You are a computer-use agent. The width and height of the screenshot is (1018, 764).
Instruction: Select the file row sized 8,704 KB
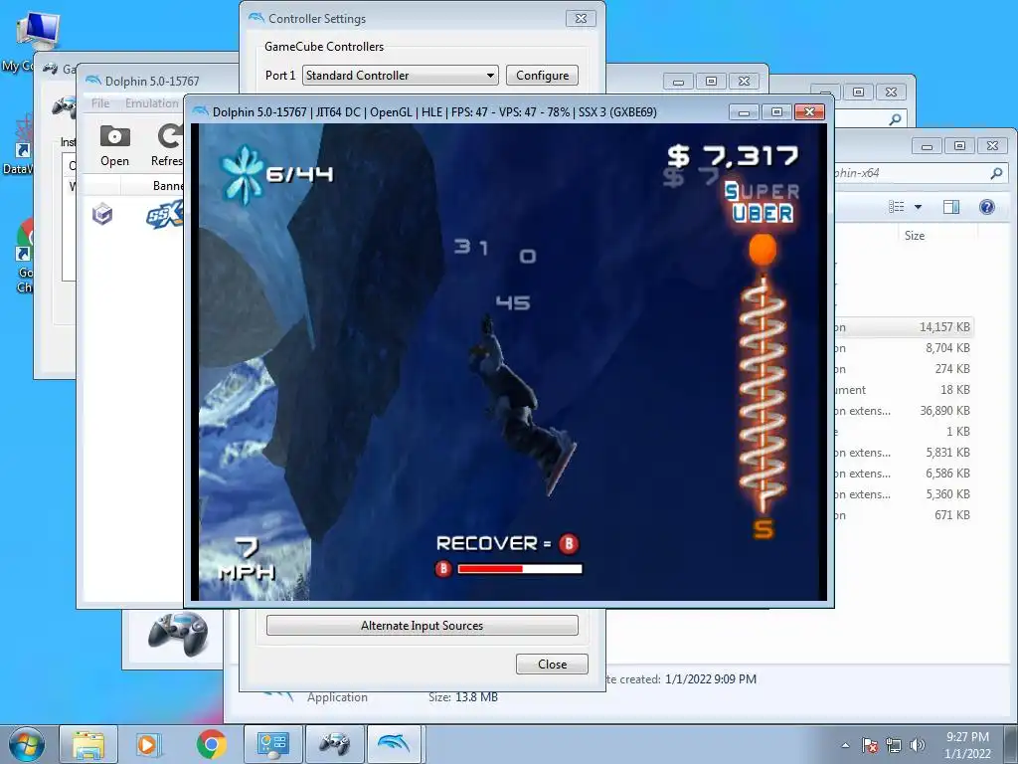(904, 348)
